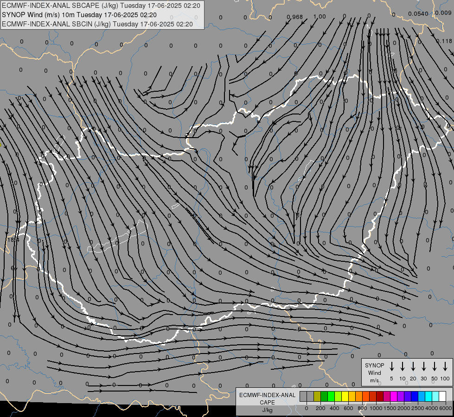
Task: Click the ECMWF-INDEX-ANAL legend title
Action: coord(267,395)
